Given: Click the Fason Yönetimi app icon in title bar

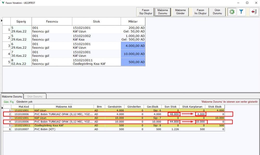Looking at the screenshot, I should 3,3.
